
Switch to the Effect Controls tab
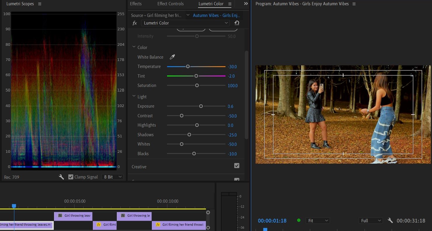[171, 4]
